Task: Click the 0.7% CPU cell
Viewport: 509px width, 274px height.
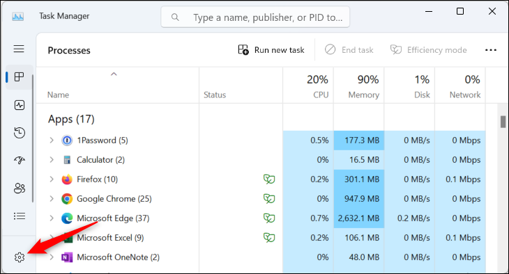Action: [308, 218]
